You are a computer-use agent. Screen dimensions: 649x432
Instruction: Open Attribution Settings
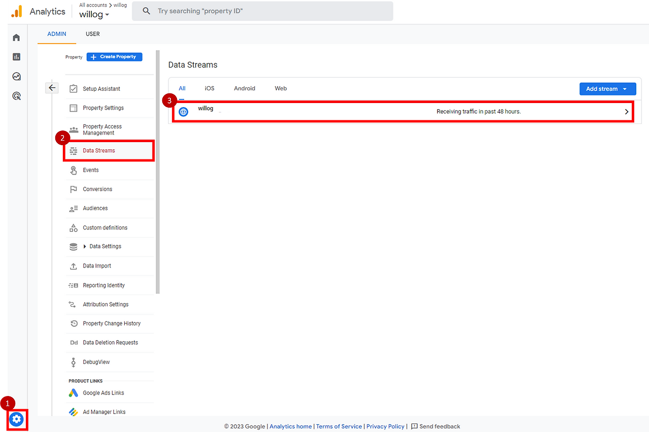(x=106, y=305)
